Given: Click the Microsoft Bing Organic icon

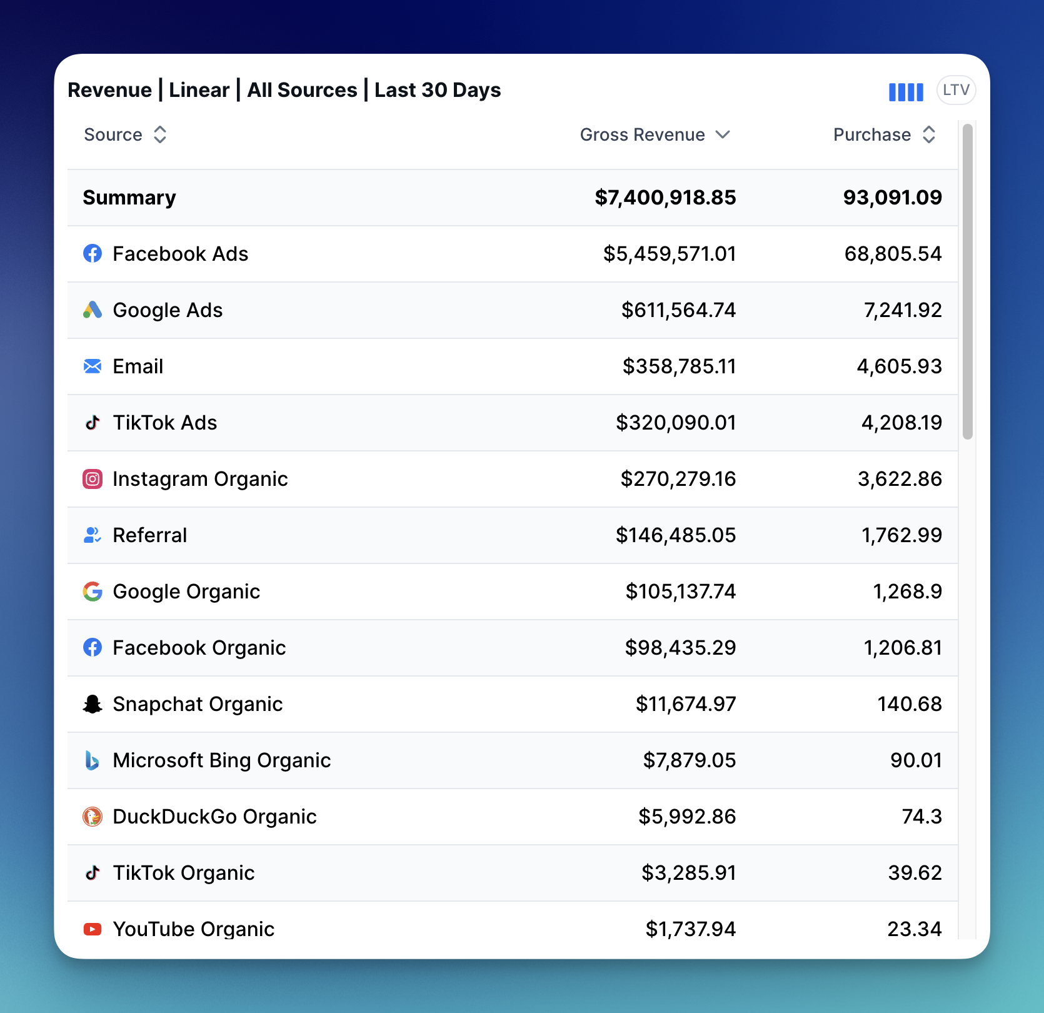Looking at the screenshot, I should click(93, 760).
